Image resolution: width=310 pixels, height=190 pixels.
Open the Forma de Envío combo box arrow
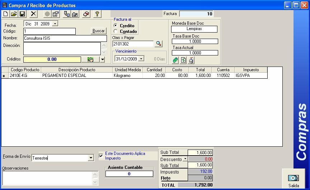coord(91,158)
